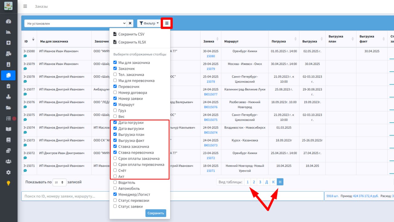Choose Сохранить XLSX from the menu
The width and height of the screenshot is (394, 222).
click(x=130, y=42)
